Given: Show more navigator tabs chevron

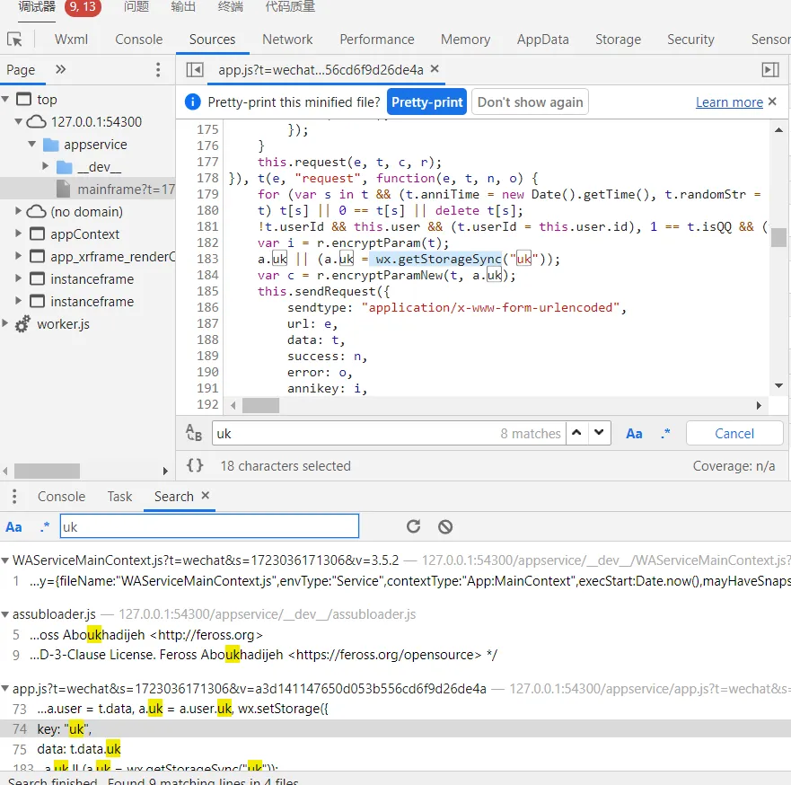Looking at the screenshot, I should 60,69.
